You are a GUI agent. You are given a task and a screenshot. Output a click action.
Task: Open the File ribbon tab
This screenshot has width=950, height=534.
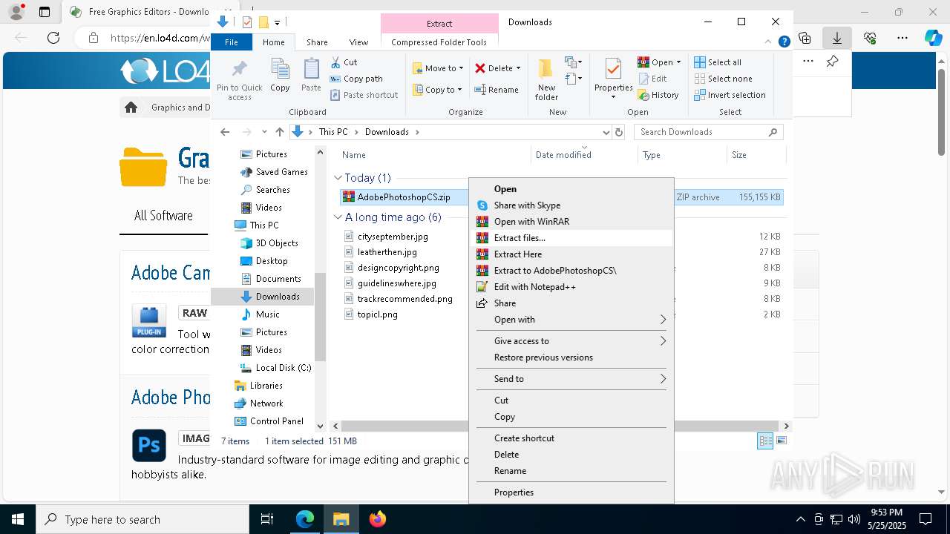[232, 42]
